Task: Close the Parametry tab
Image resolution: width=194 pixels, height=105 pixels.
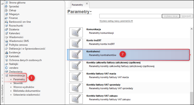Action: pyautogui.click(x=87, y=3)
